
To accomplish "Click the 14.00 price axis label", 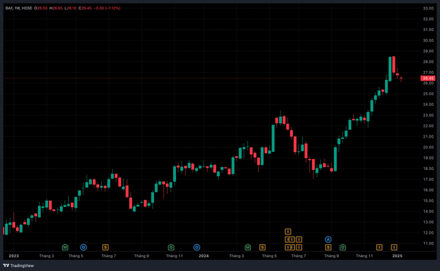I will click(x=428, y=211).
